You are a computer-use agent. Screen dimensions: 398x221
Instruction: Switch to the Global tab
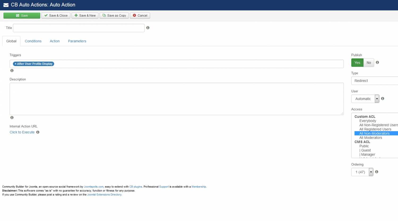coord(11,41)
